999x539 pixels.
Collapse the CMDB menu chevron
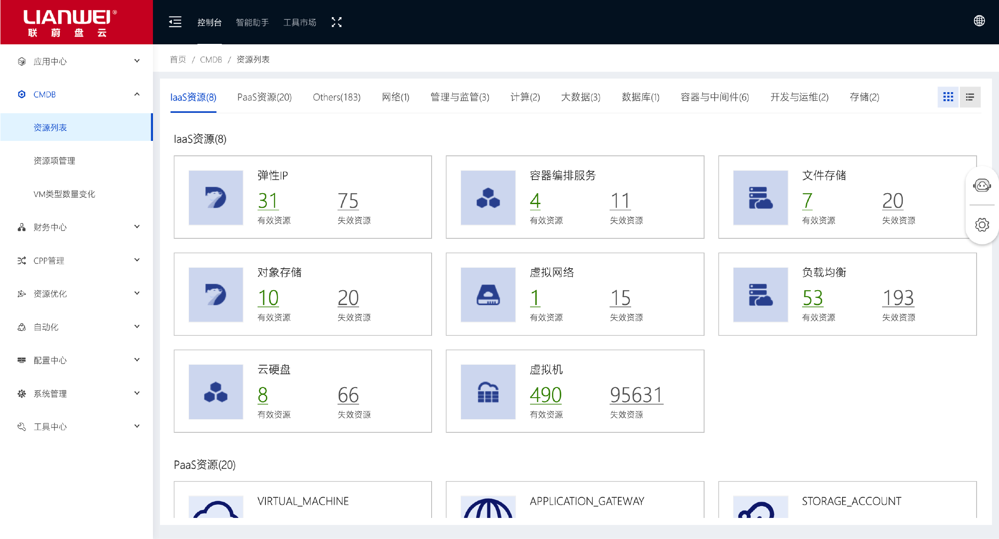click(137, 94)
